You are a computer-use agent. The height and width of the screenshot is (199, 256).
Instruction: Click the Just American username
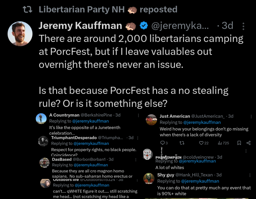(x=175, y=116)
